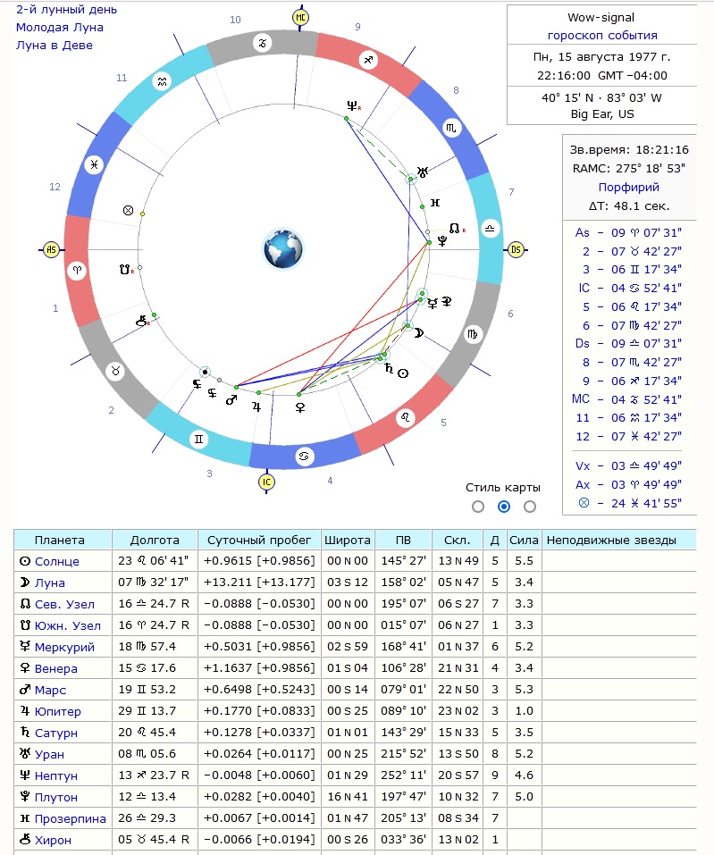Click the MC marker atop the chart
This screenshot has width=714, height=855.
(300, 18)
